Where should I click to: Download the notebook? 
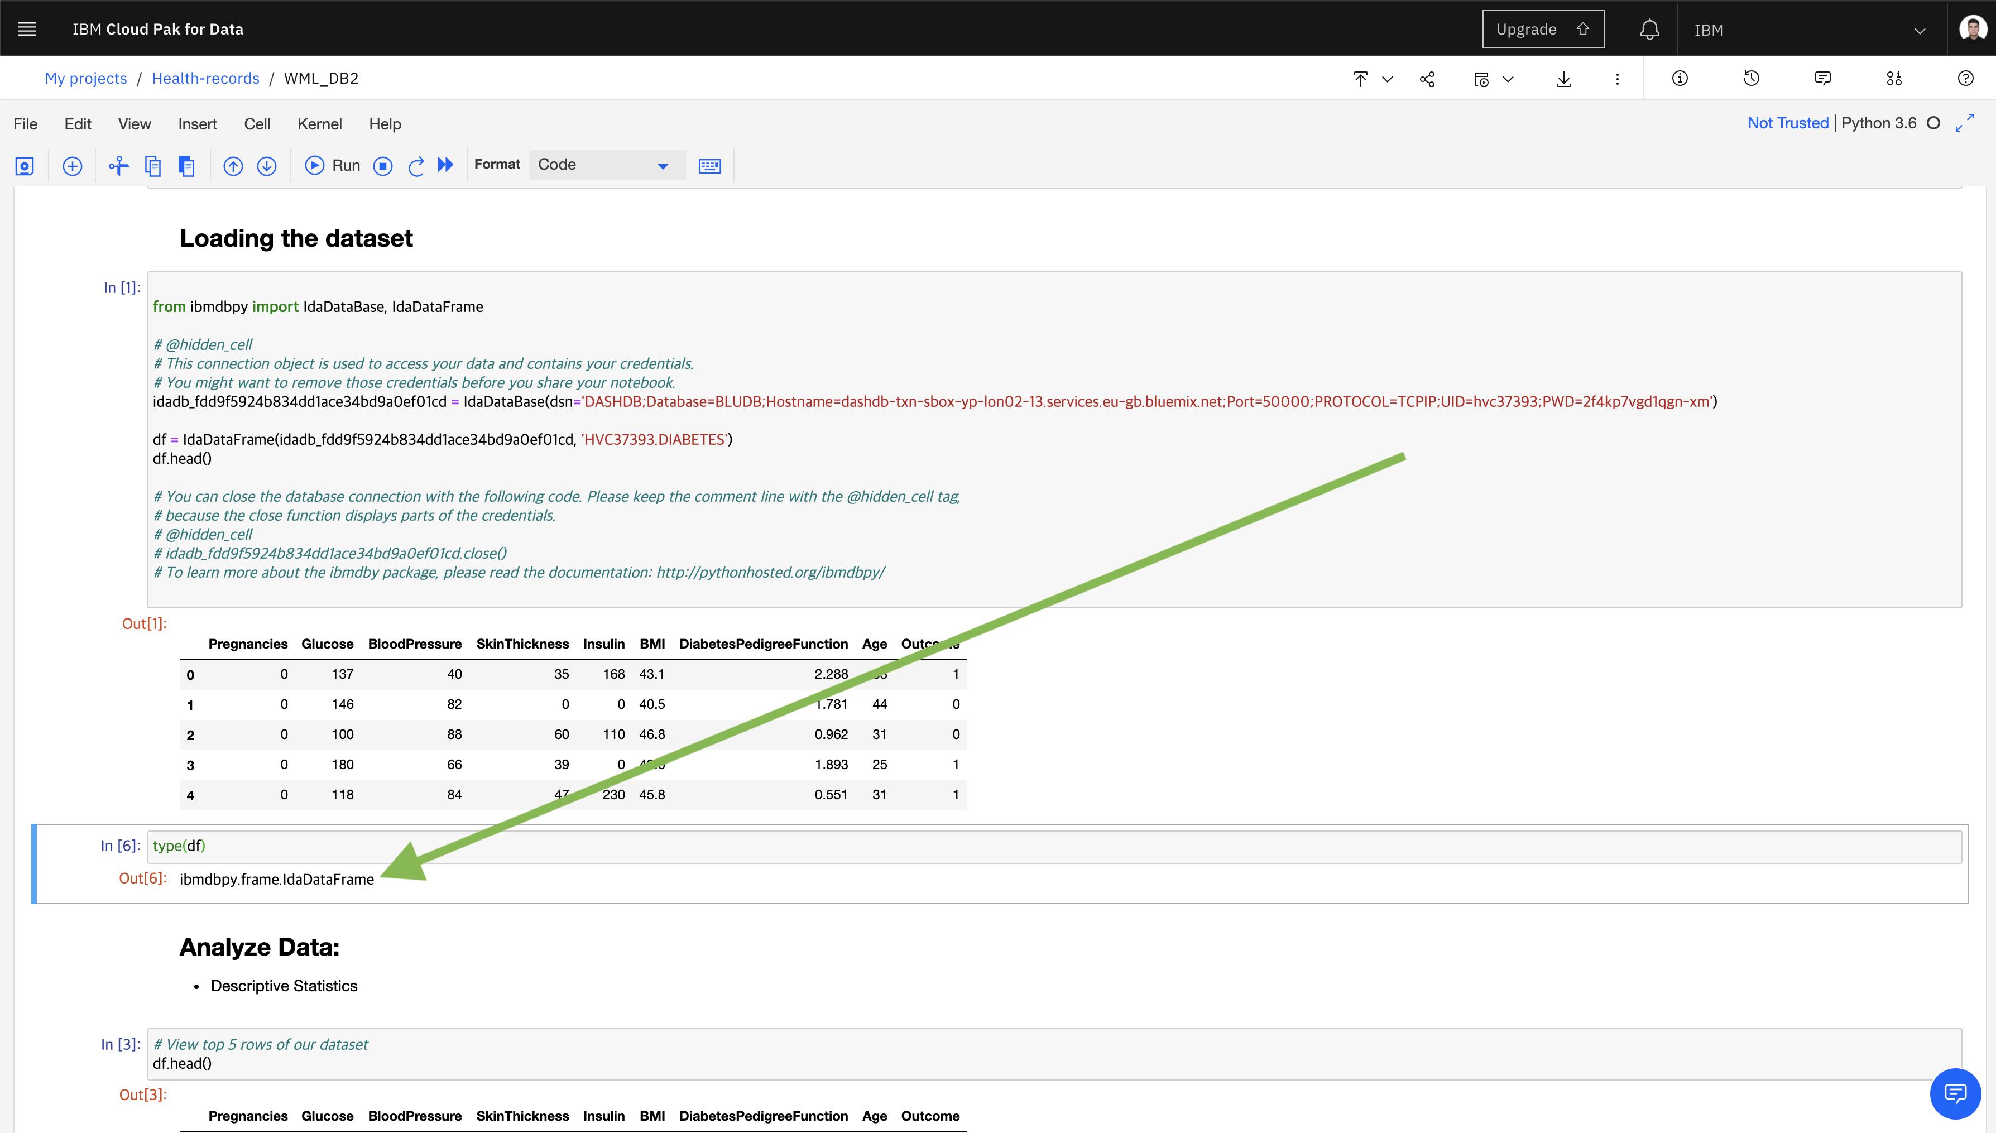tap(1563, 79)
